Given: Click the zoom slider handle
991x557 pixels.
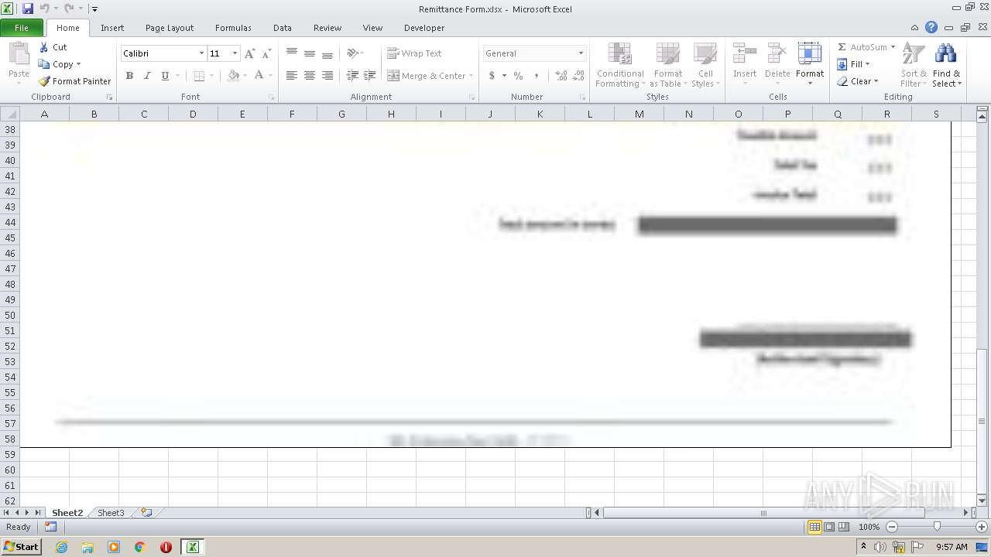Looking at the screenshot, I should pyautogui.click(x=937, y=527).
